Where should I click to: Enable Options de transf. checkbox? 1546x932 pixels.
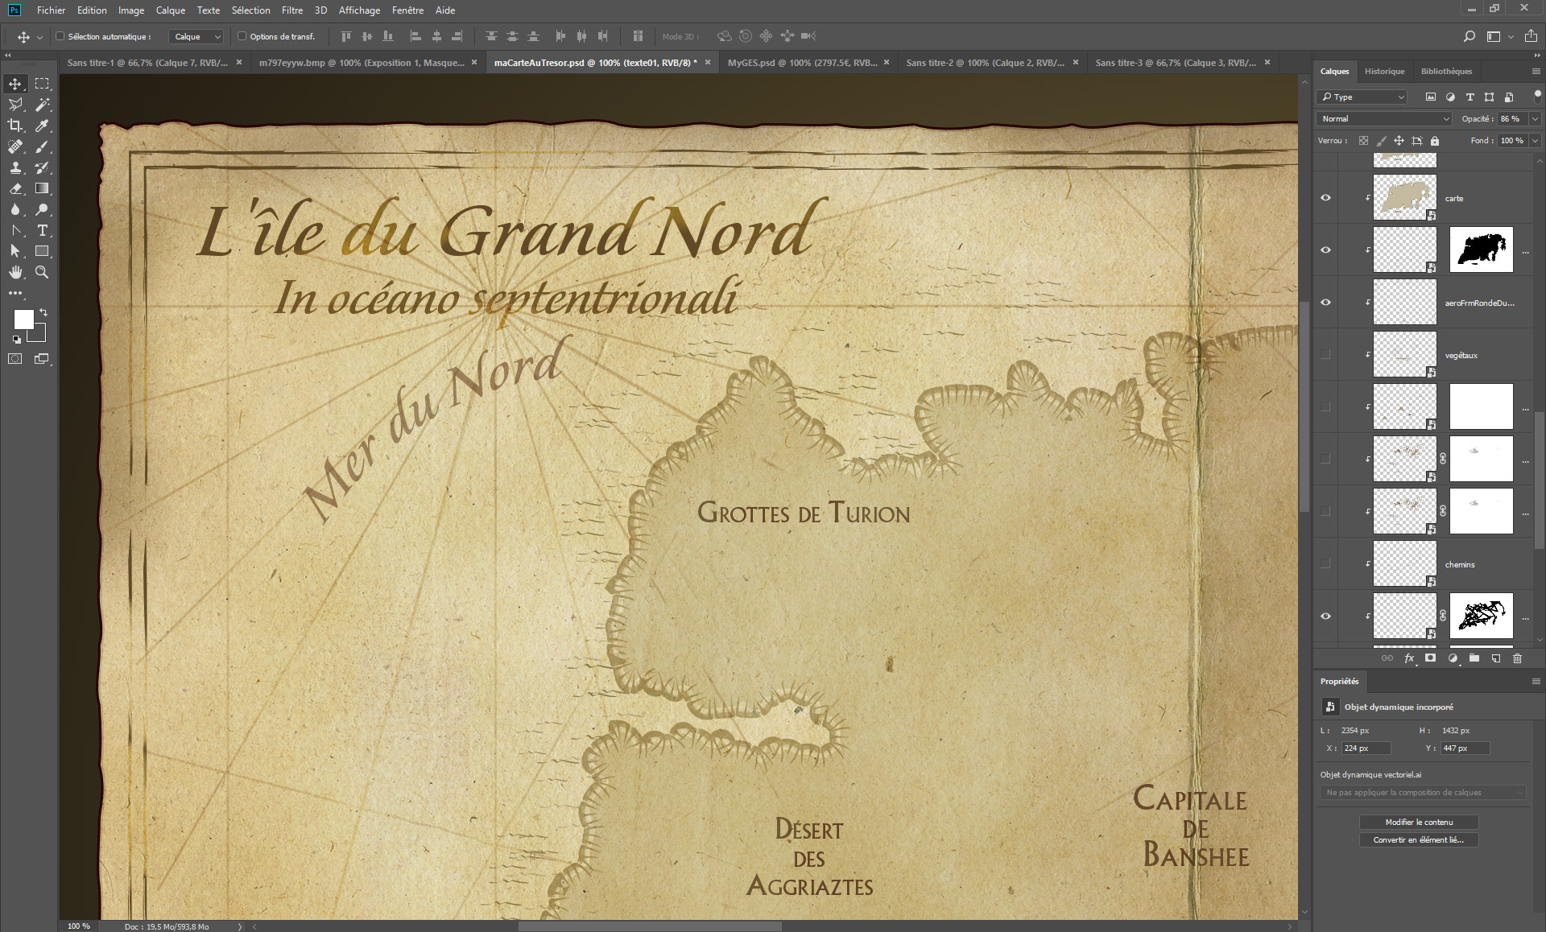point(242,36)
